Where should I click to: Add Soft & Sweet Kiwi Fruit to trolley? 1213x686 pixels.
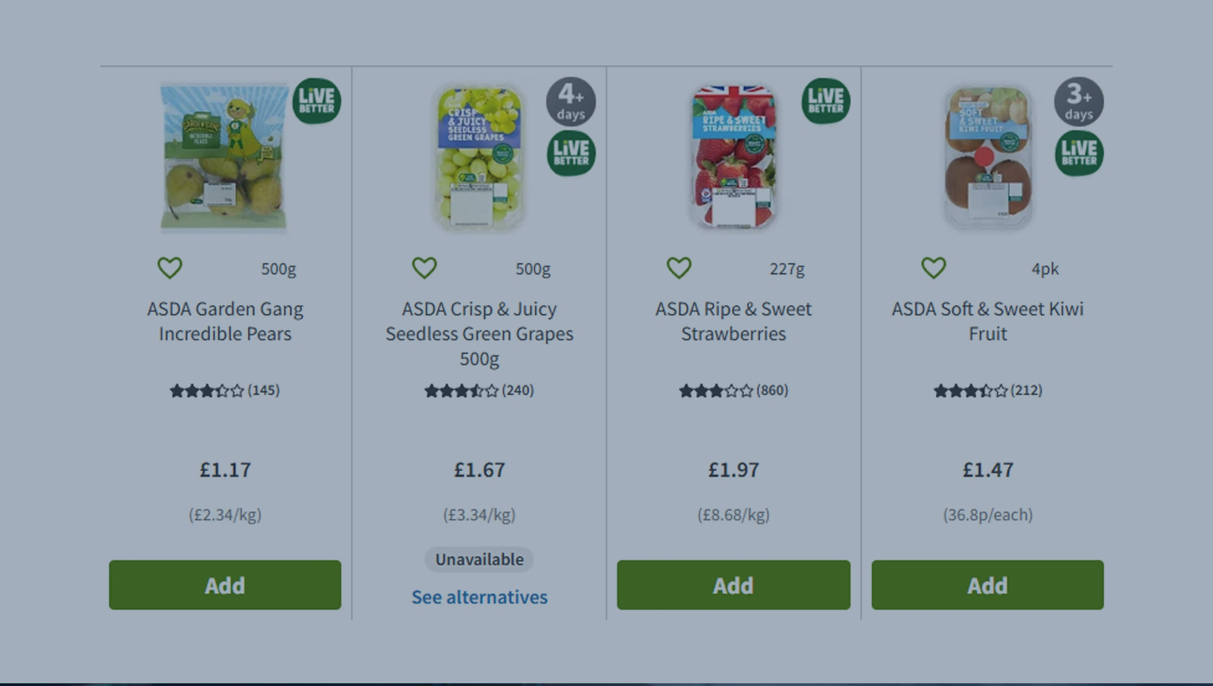987,585
